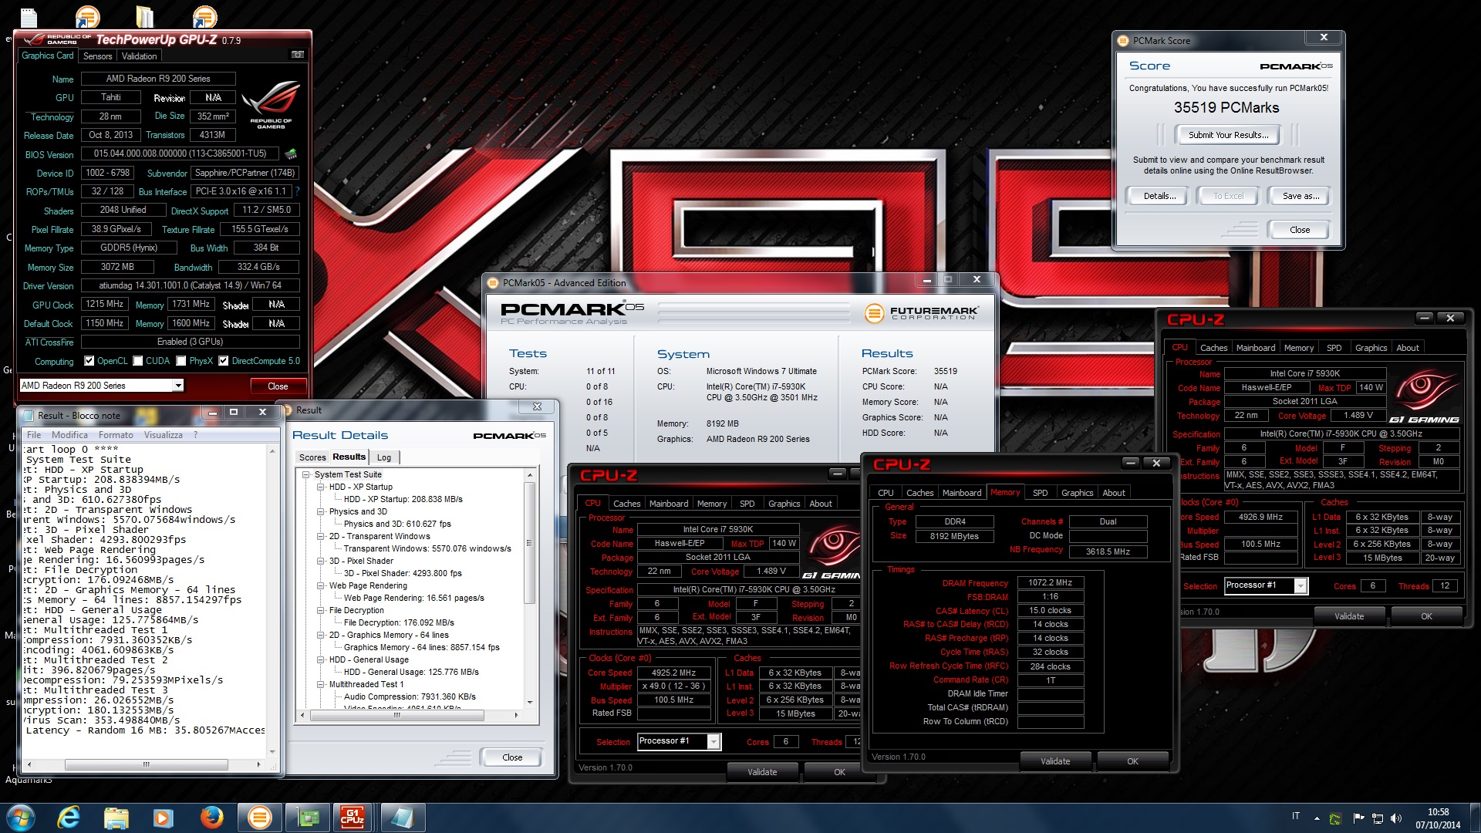The image size is (1481, 833).
Task: Click the Details... button in PCMark Score
Action: 1159,196
